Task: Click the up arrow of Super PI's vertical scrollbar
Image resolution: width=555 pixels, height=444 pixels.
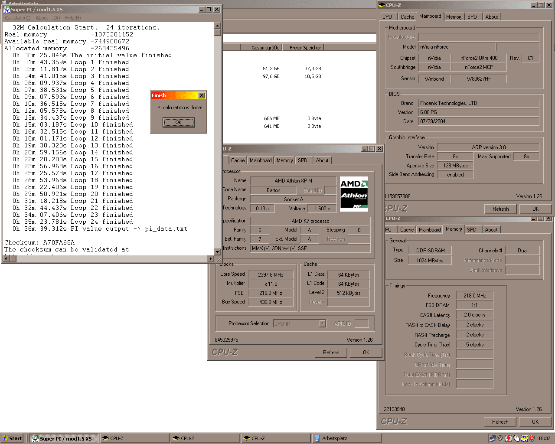Action: click(218, 26)
